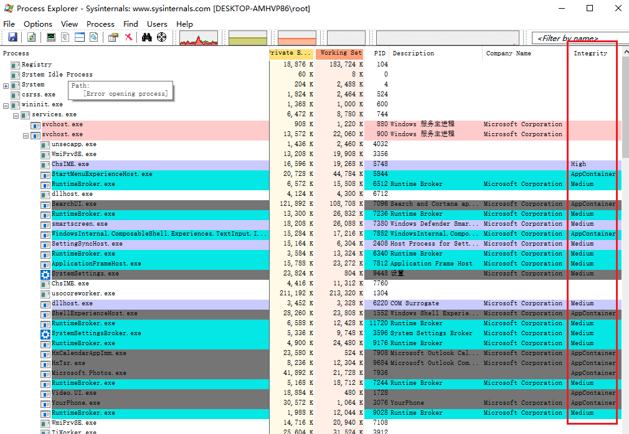Click the icon beside smartscreen.exe
Image resolution: width=629 pixels, height=434 pixels.
click(x=45, y=224)
